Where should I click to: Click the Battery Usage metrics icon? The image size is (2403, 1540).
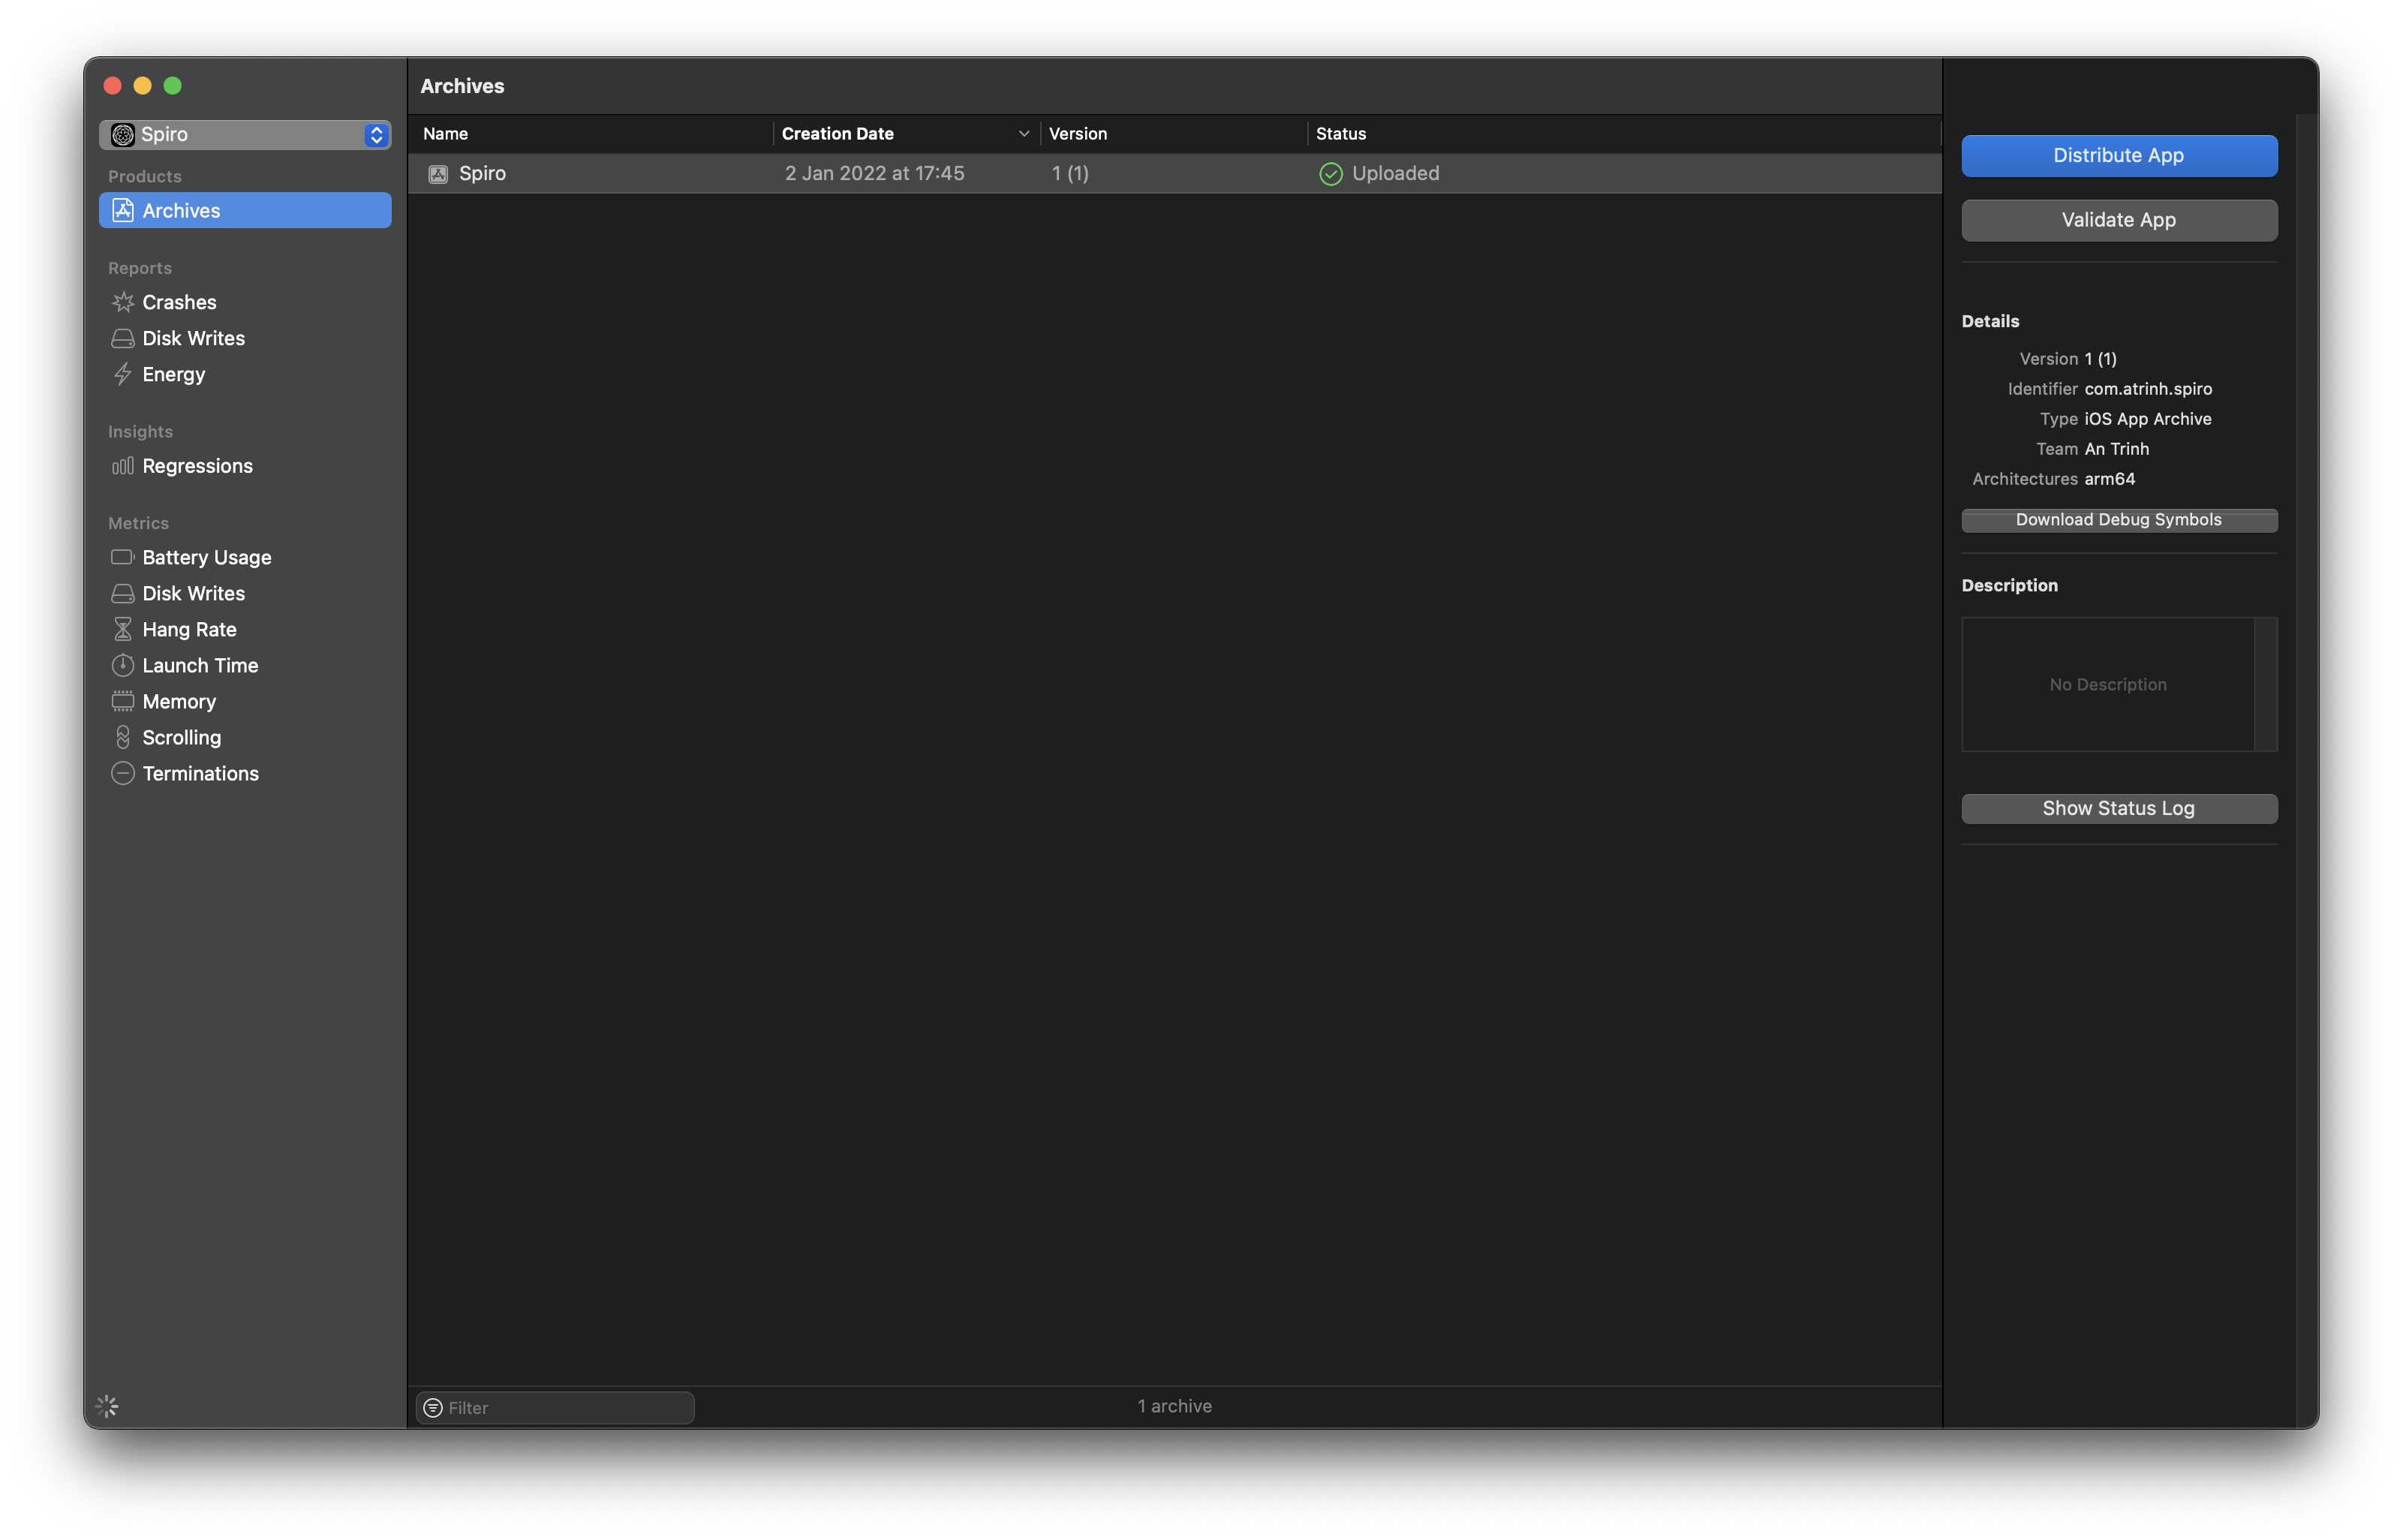[121, 555]
